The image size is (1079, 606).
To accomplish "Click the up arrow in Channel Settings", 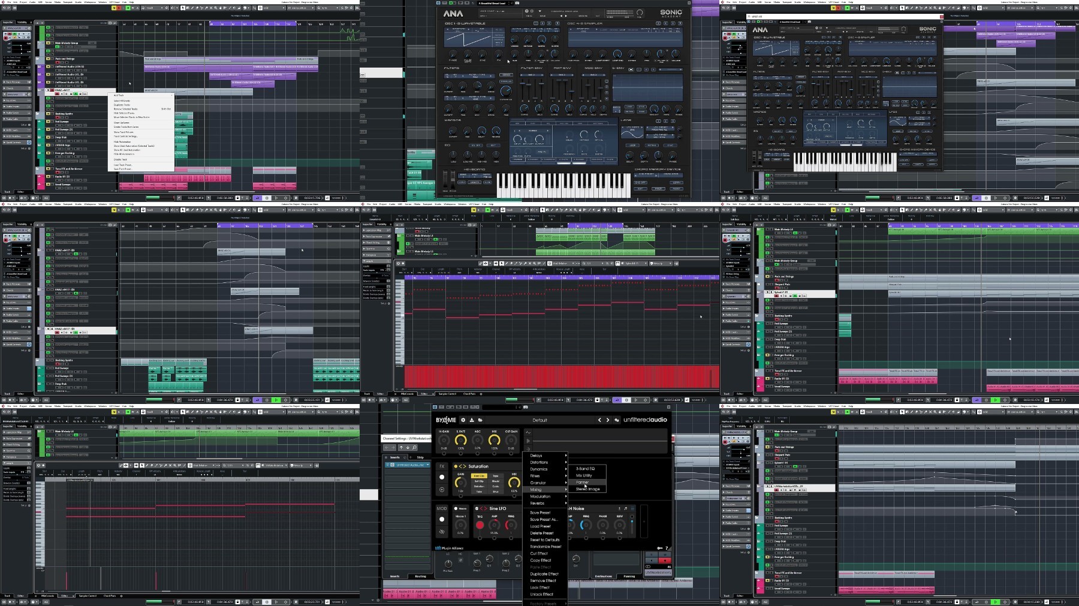I will [x=402, y=448].
